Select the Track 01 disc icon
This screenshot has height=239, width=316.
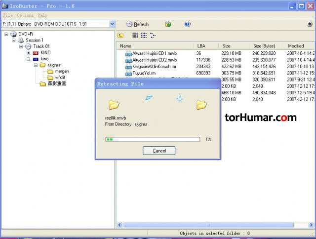coord(28,46)
